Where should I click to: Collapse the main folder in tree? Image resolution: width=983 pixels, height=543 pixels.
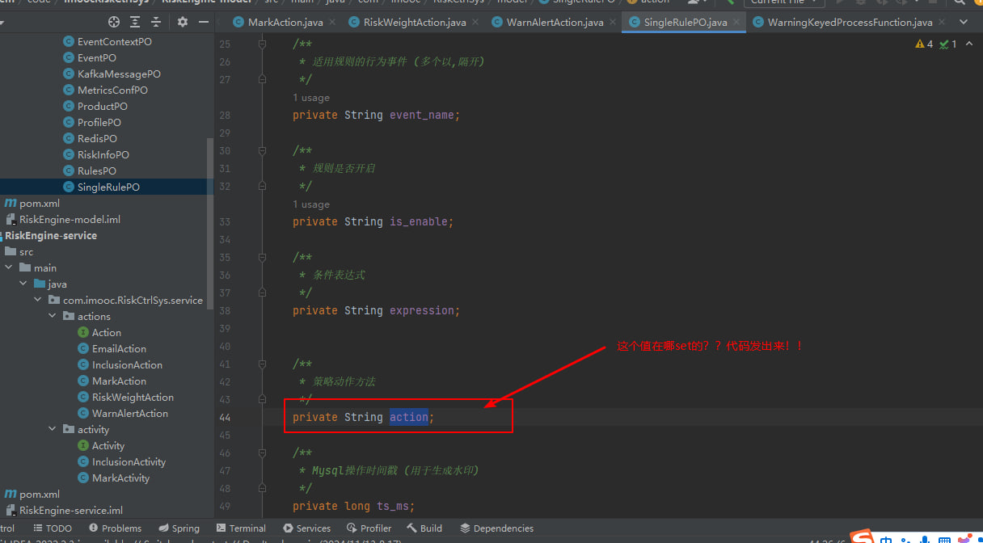[x=9, y=267]
